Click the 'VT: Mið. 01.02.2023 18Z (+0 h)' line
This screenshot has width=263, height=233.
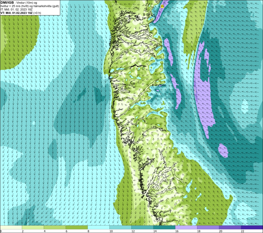[21, 13]
